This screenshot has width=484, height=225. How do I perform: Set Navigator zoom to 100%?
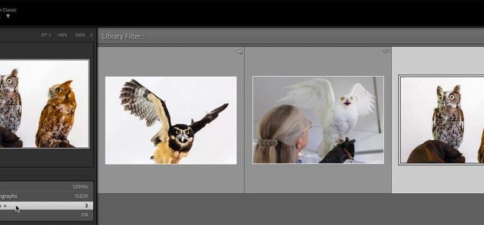(x=62, y=35)
